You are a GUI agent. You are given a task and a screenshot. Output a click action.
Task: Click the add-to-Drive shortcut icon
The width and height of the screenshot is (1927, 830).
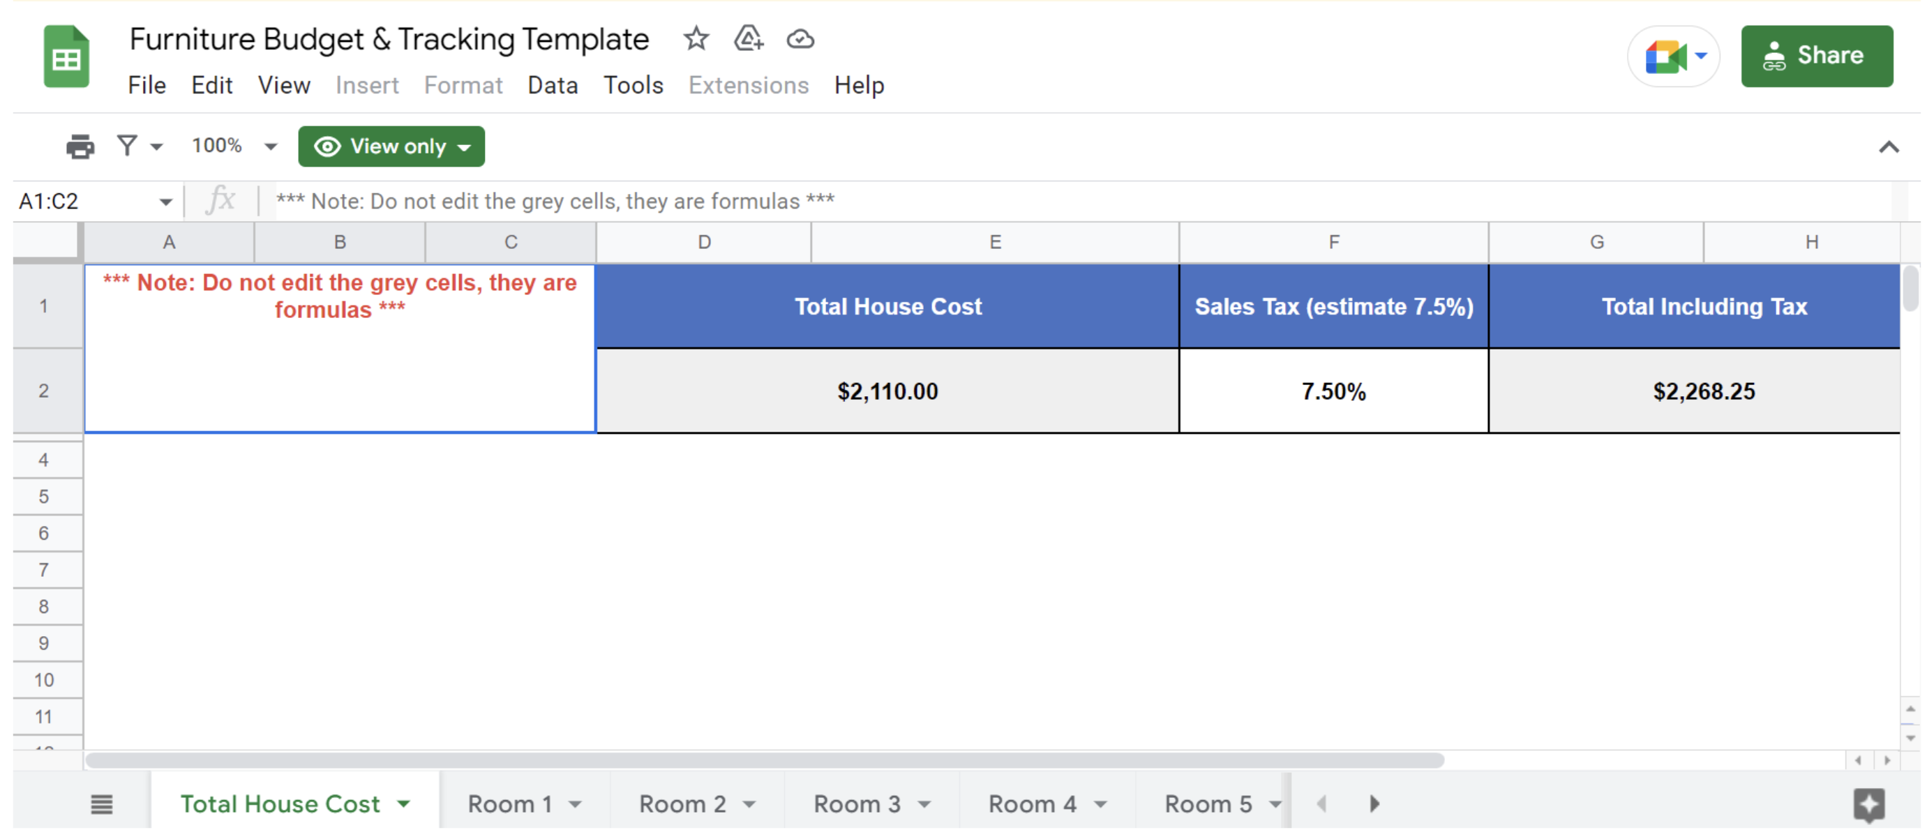747,38
